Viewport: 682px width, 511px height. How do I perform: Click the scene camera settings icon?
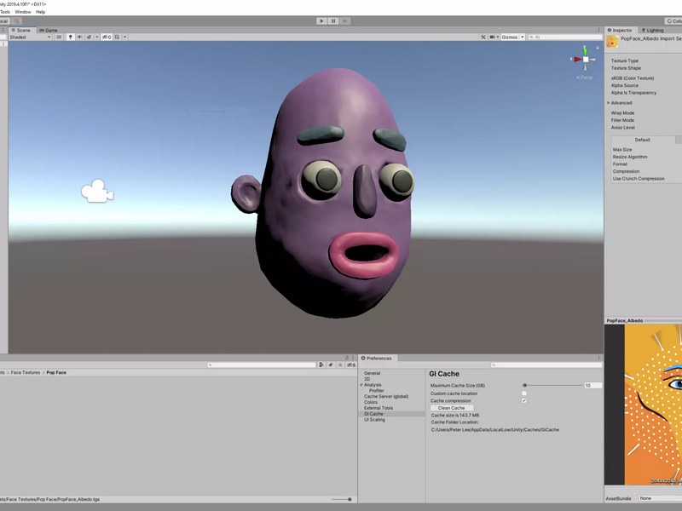493,37
